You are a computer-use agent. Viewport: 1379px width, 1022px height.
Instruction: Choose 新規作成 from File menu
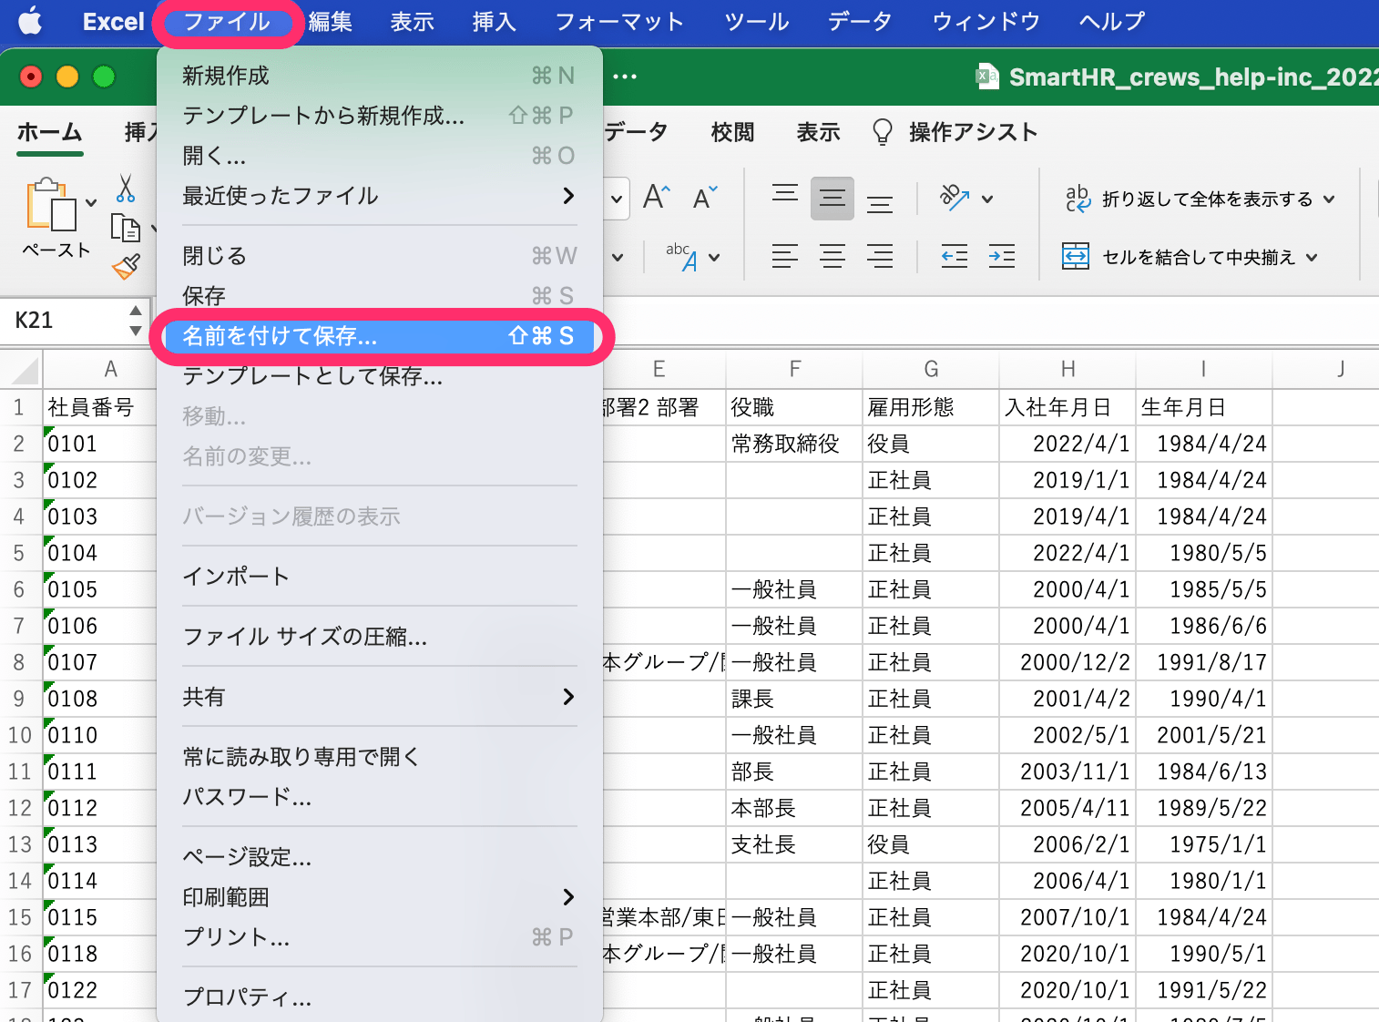coord(380,76)
